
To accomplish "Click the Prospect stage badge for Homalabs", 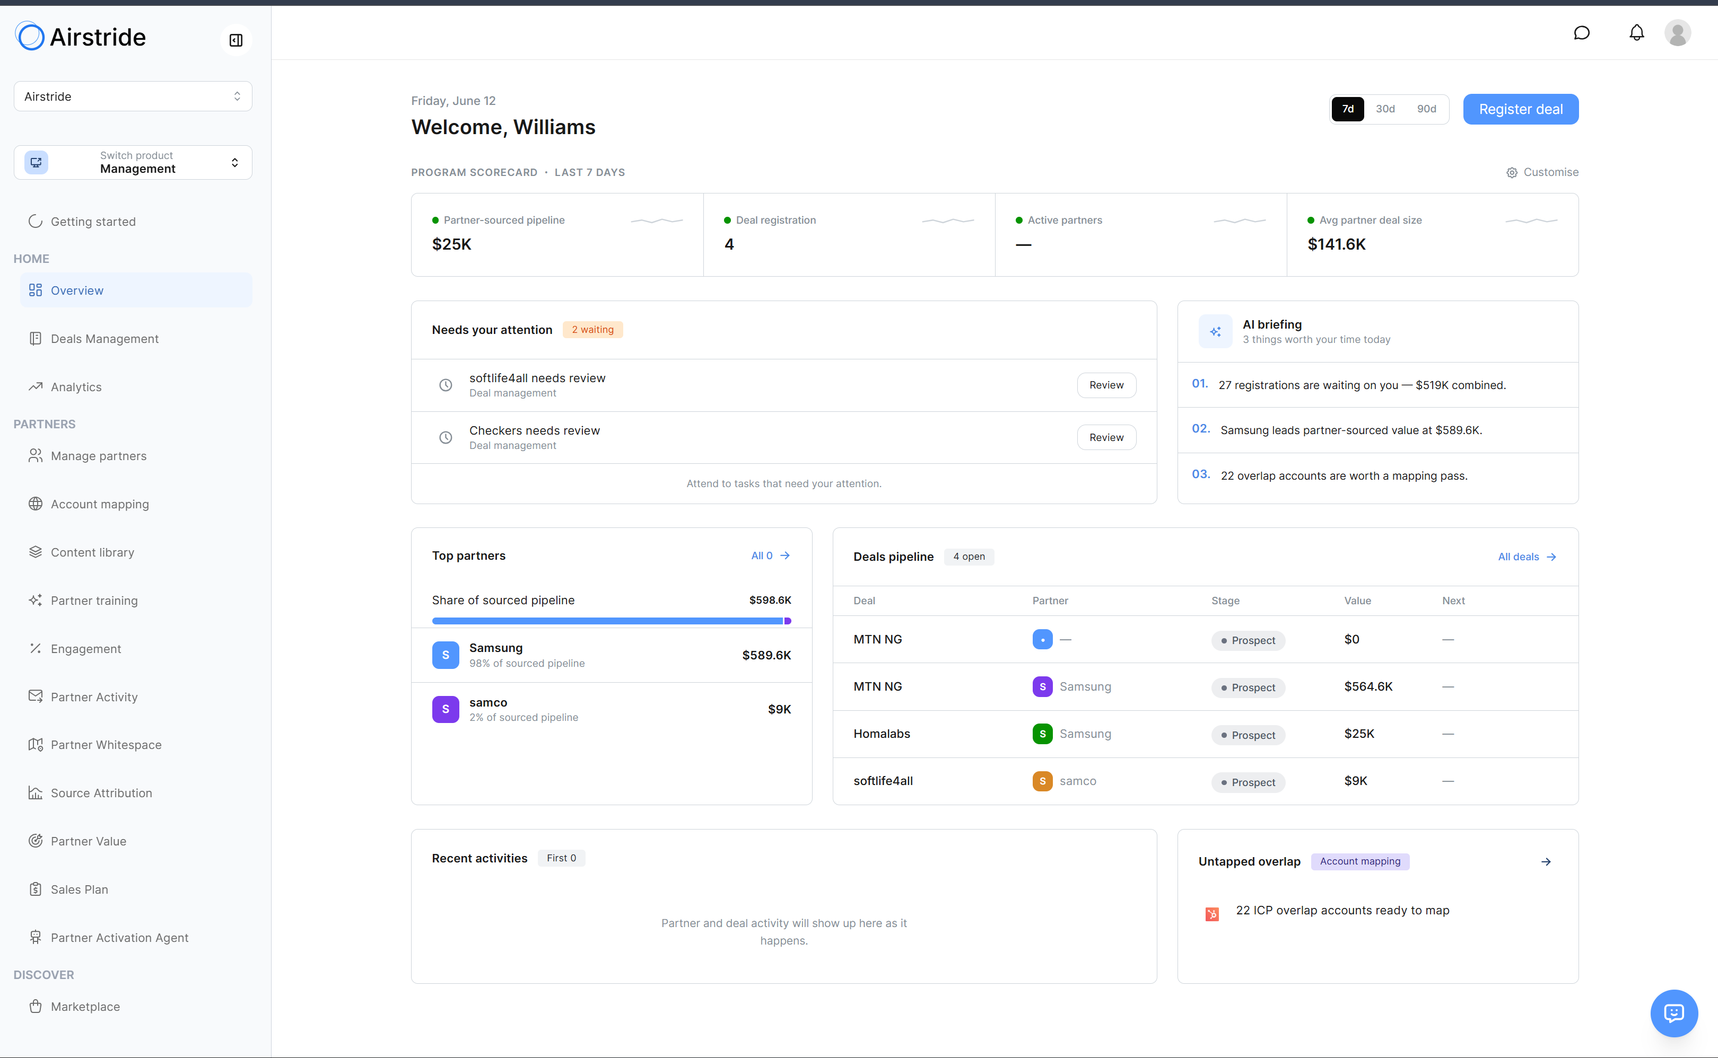I will tap(1248, 735).
